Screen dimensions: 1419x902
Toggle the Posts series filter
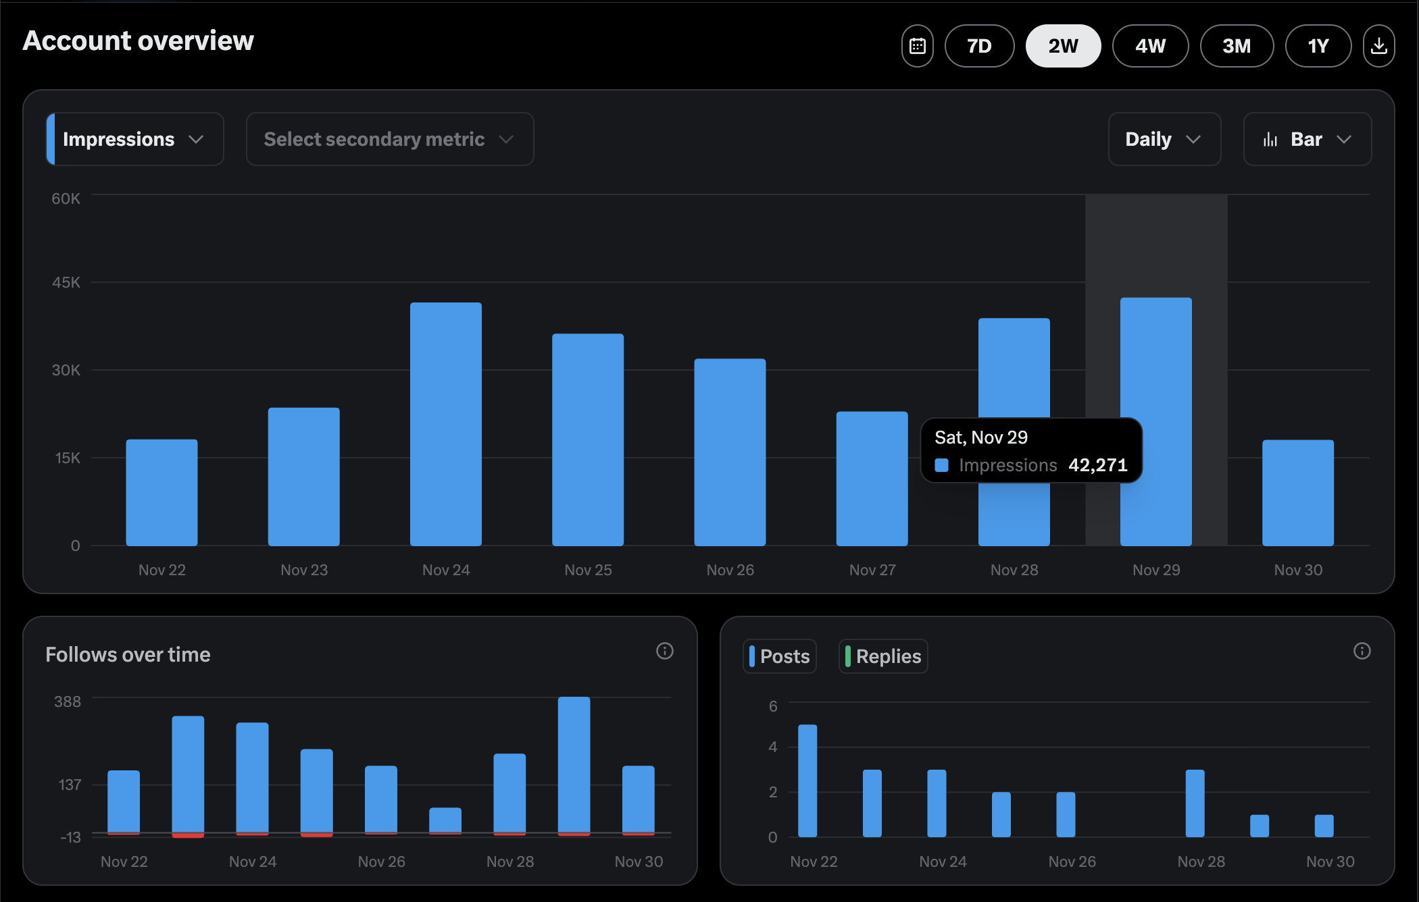[780, 656]
